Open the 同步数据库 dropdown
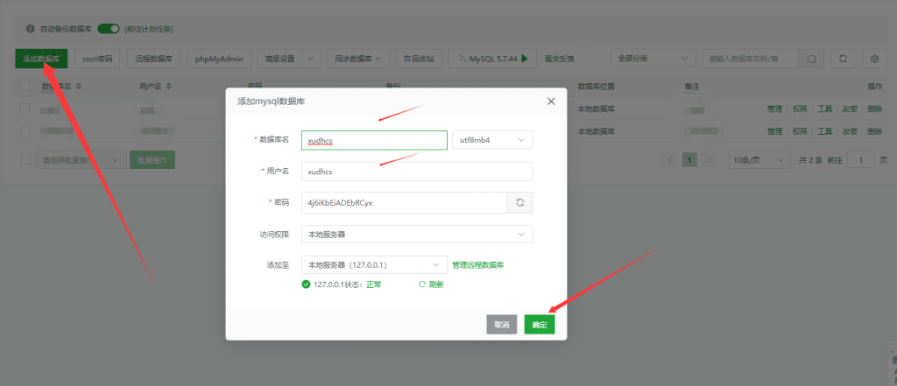The height and width of the screenshot is (386, 897). tap(358, 59)
